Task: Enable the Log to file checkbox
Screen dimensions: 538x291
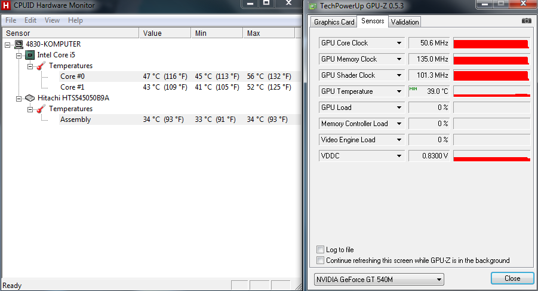Action: coord(321,250)
